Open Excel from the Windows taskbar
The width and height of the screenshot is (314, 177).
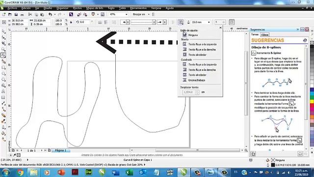click(129, 173)
